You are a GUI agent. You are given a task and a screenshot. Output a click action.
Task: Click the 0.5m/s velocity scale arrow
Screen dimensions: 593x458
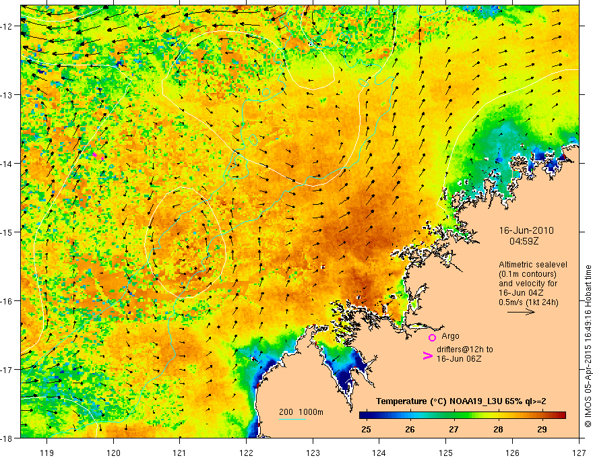[521, 312]
